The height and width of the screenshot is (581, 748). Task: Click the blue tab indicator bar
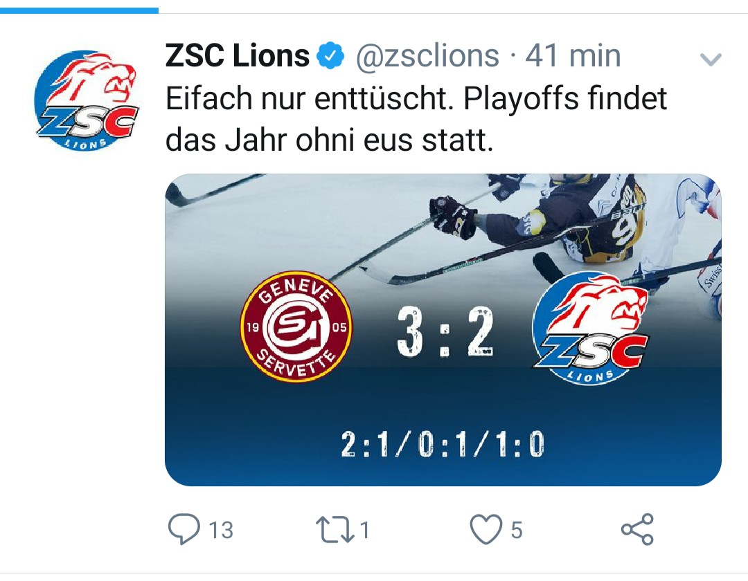tap(79, 10)
